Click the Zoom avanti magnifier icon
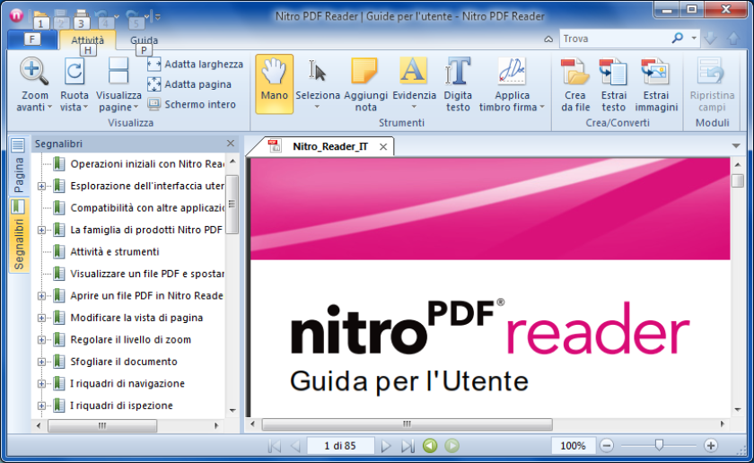This screenshot has width=754, height=463. click(x=34, y=72)
